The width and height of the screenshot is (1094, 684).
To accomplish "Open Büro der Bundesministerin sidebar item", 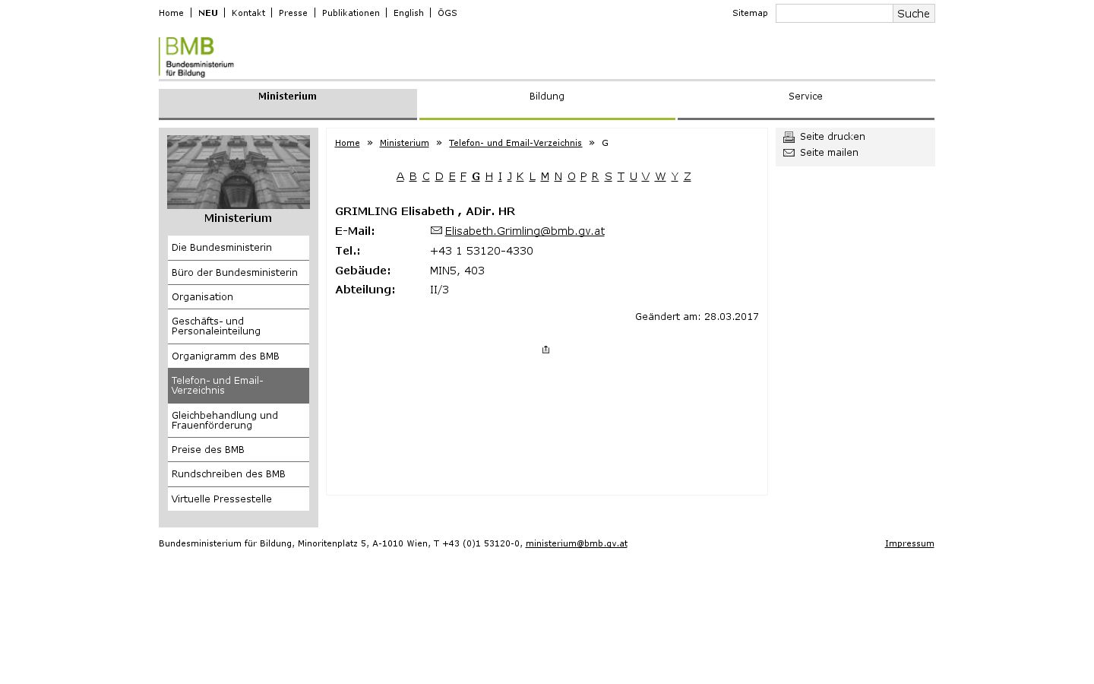I will coord(239,272).
